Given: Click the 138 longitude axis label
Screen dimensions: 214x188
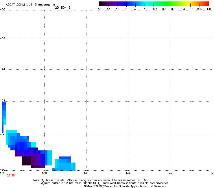Looking at the screenshot, I should (44, 173).
